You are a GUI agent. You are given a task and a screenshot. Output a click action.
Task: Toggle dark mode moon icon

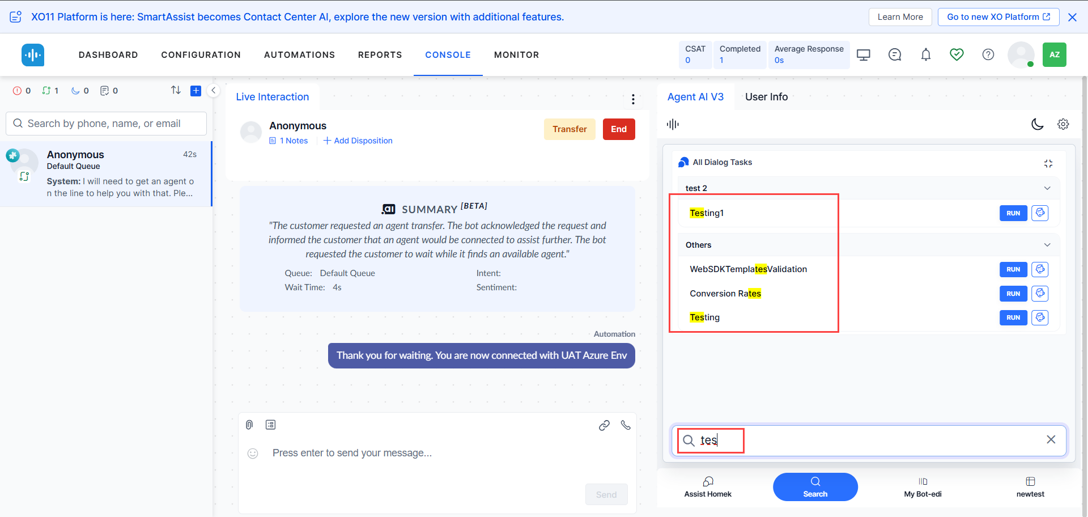click(x=1037, y=124)
